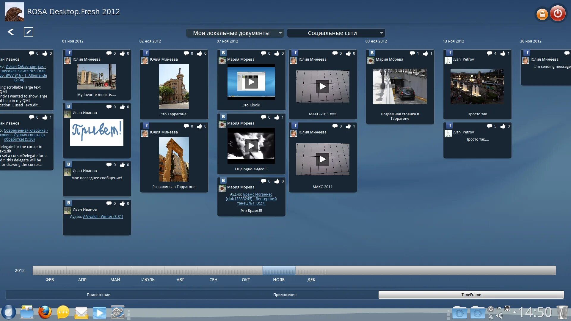Viewport: 571px width, 321px height.
Task: Like the 'Подземная стоянка в Таррагоне' post
Action: coord(426,53)
